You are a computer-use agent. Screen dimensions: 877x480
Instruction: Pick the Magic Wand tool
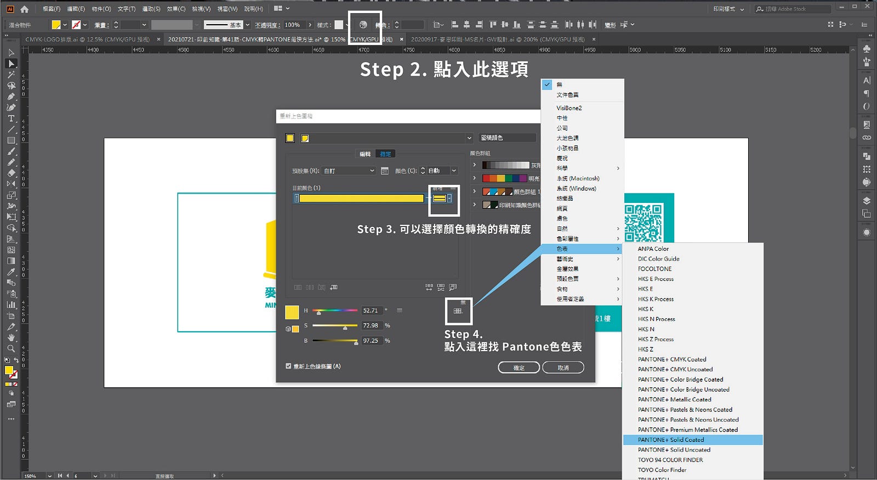(11, 75)
